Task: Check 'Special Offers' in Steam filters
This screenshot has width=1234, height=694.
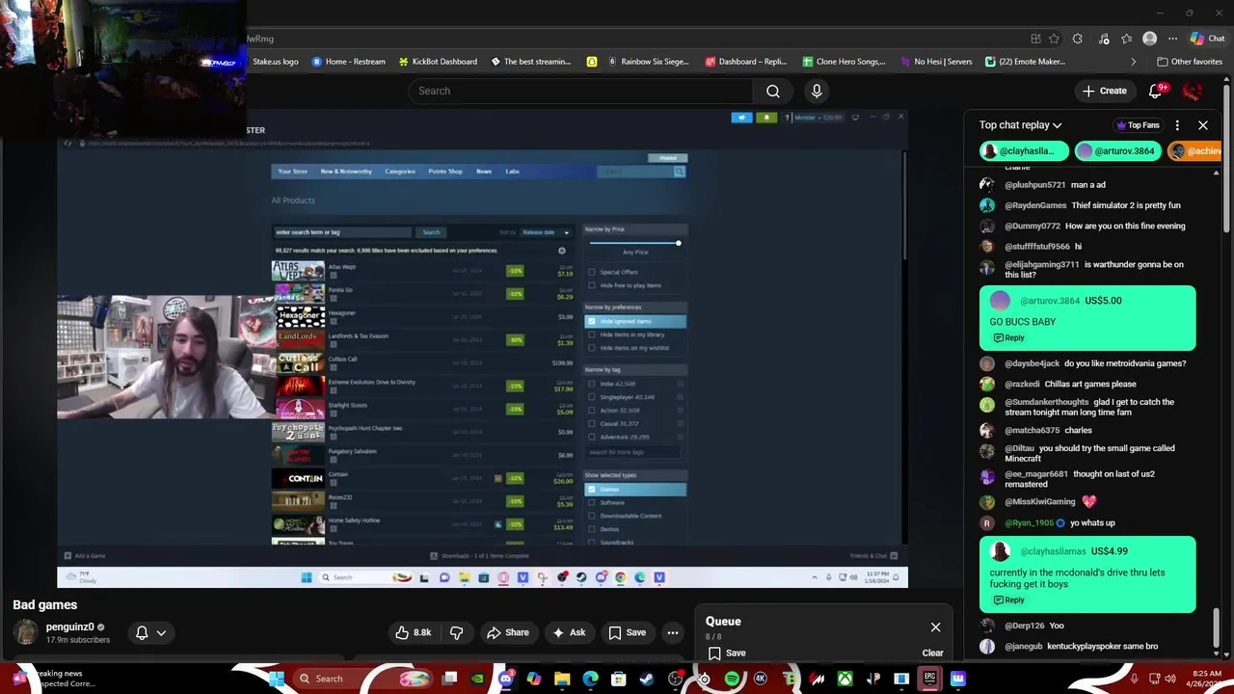Action: [x=592, y=272]
